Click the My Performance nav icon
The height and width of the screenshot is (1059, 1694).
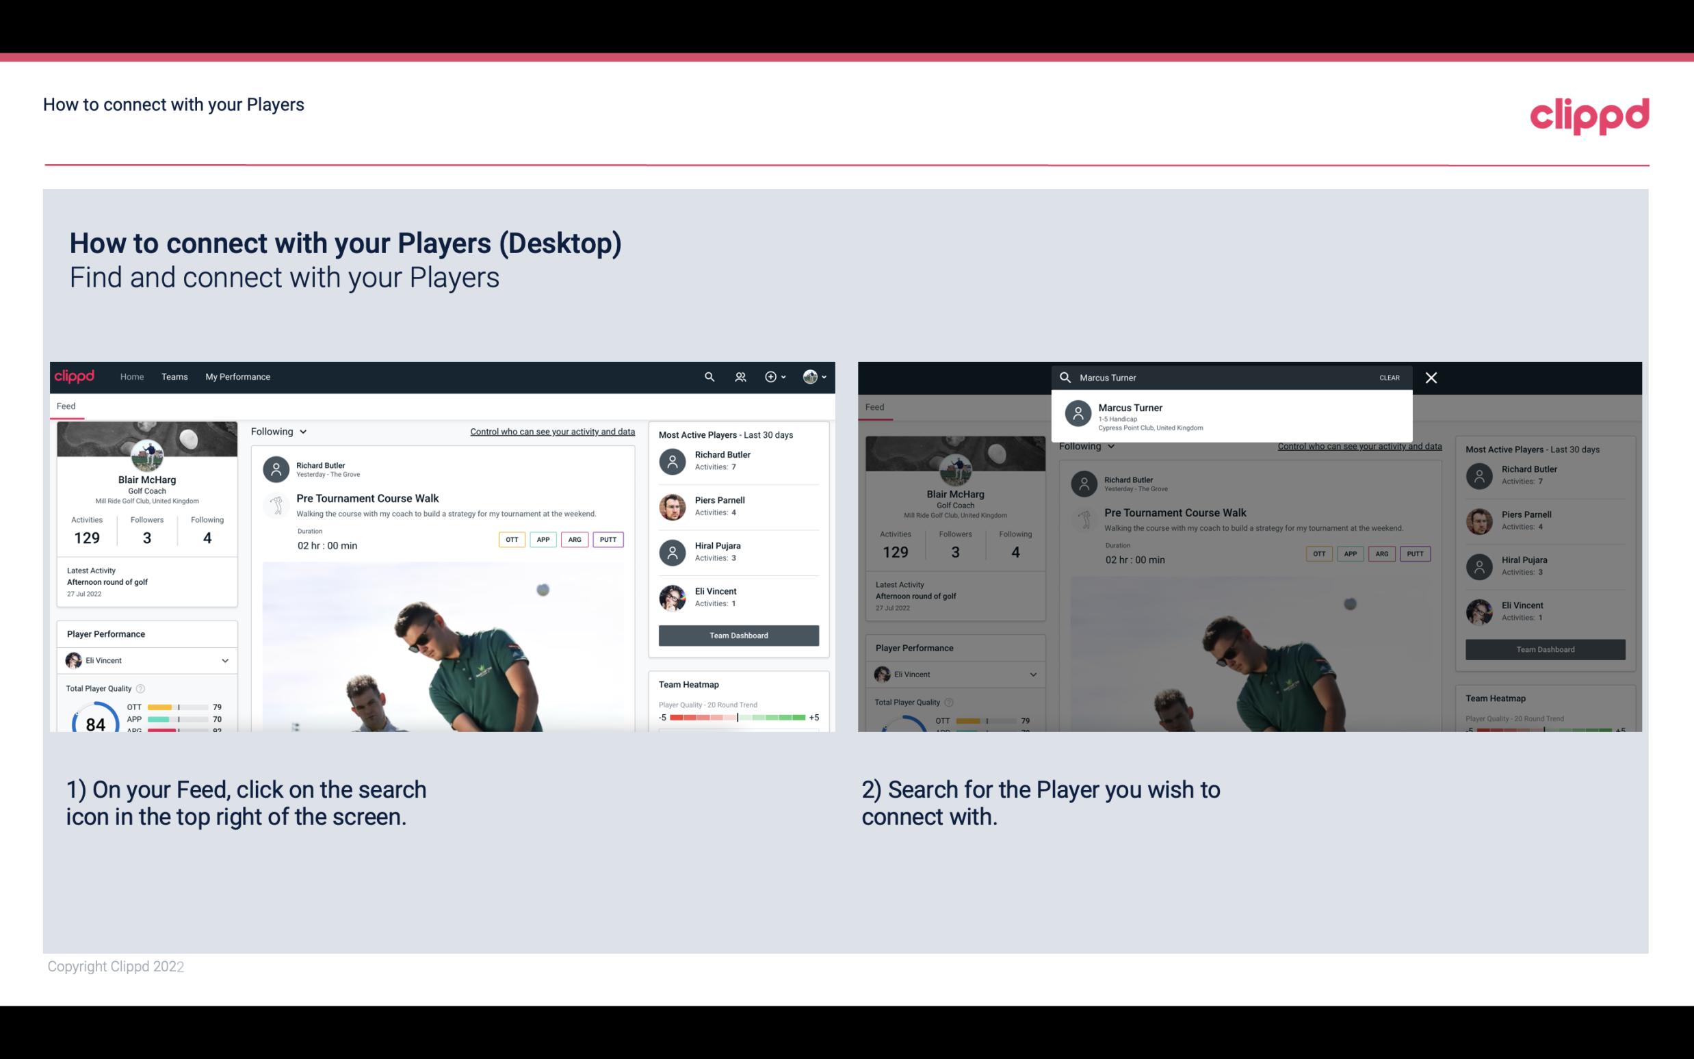pos(238,376)
